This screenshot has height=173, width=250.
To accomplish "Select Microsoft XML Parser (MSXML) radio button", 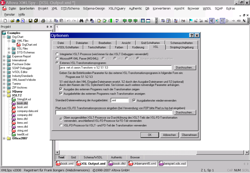I will [x=57, y=58].
